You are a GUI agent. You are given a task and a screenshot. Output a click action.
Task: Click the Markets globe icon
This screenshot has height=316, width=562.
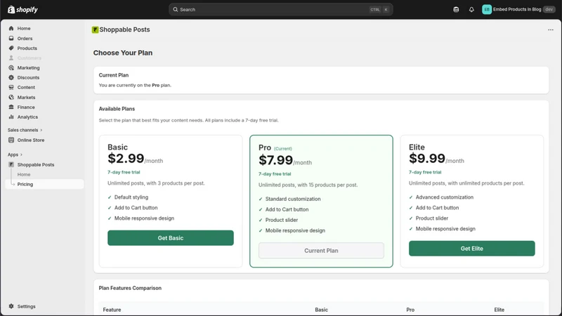[11, 98]
